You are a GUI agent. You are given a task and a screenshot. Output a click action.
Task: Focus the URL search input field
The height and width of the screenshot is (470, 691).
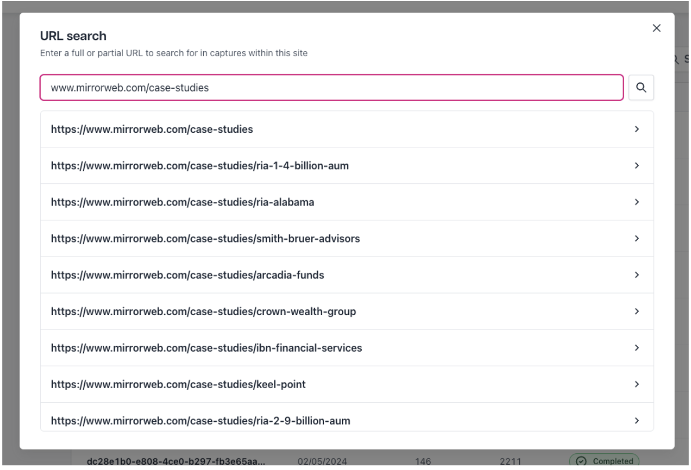[x=332, y=88]
